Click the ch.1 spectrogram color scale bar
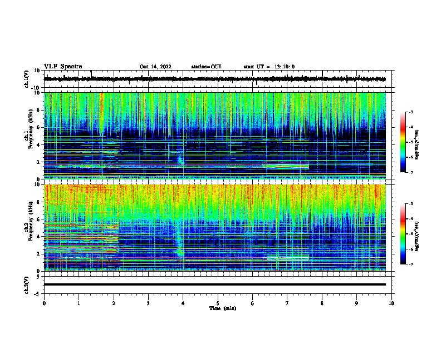 point(403,142)
